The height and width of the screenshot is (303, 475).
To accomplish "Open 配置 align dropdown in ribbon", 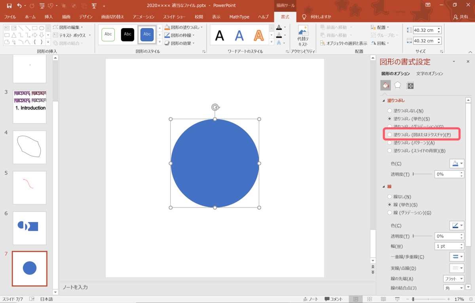I will 380,27.
